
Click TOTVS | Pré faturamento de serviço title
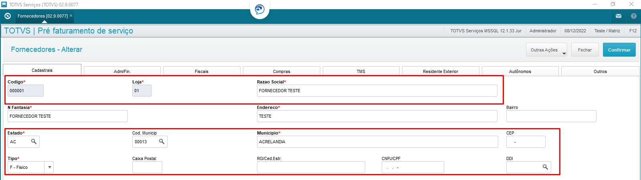(x=69, y=31)
